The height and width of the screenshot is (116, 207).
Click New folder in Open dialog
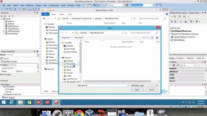tap(79, 38)
